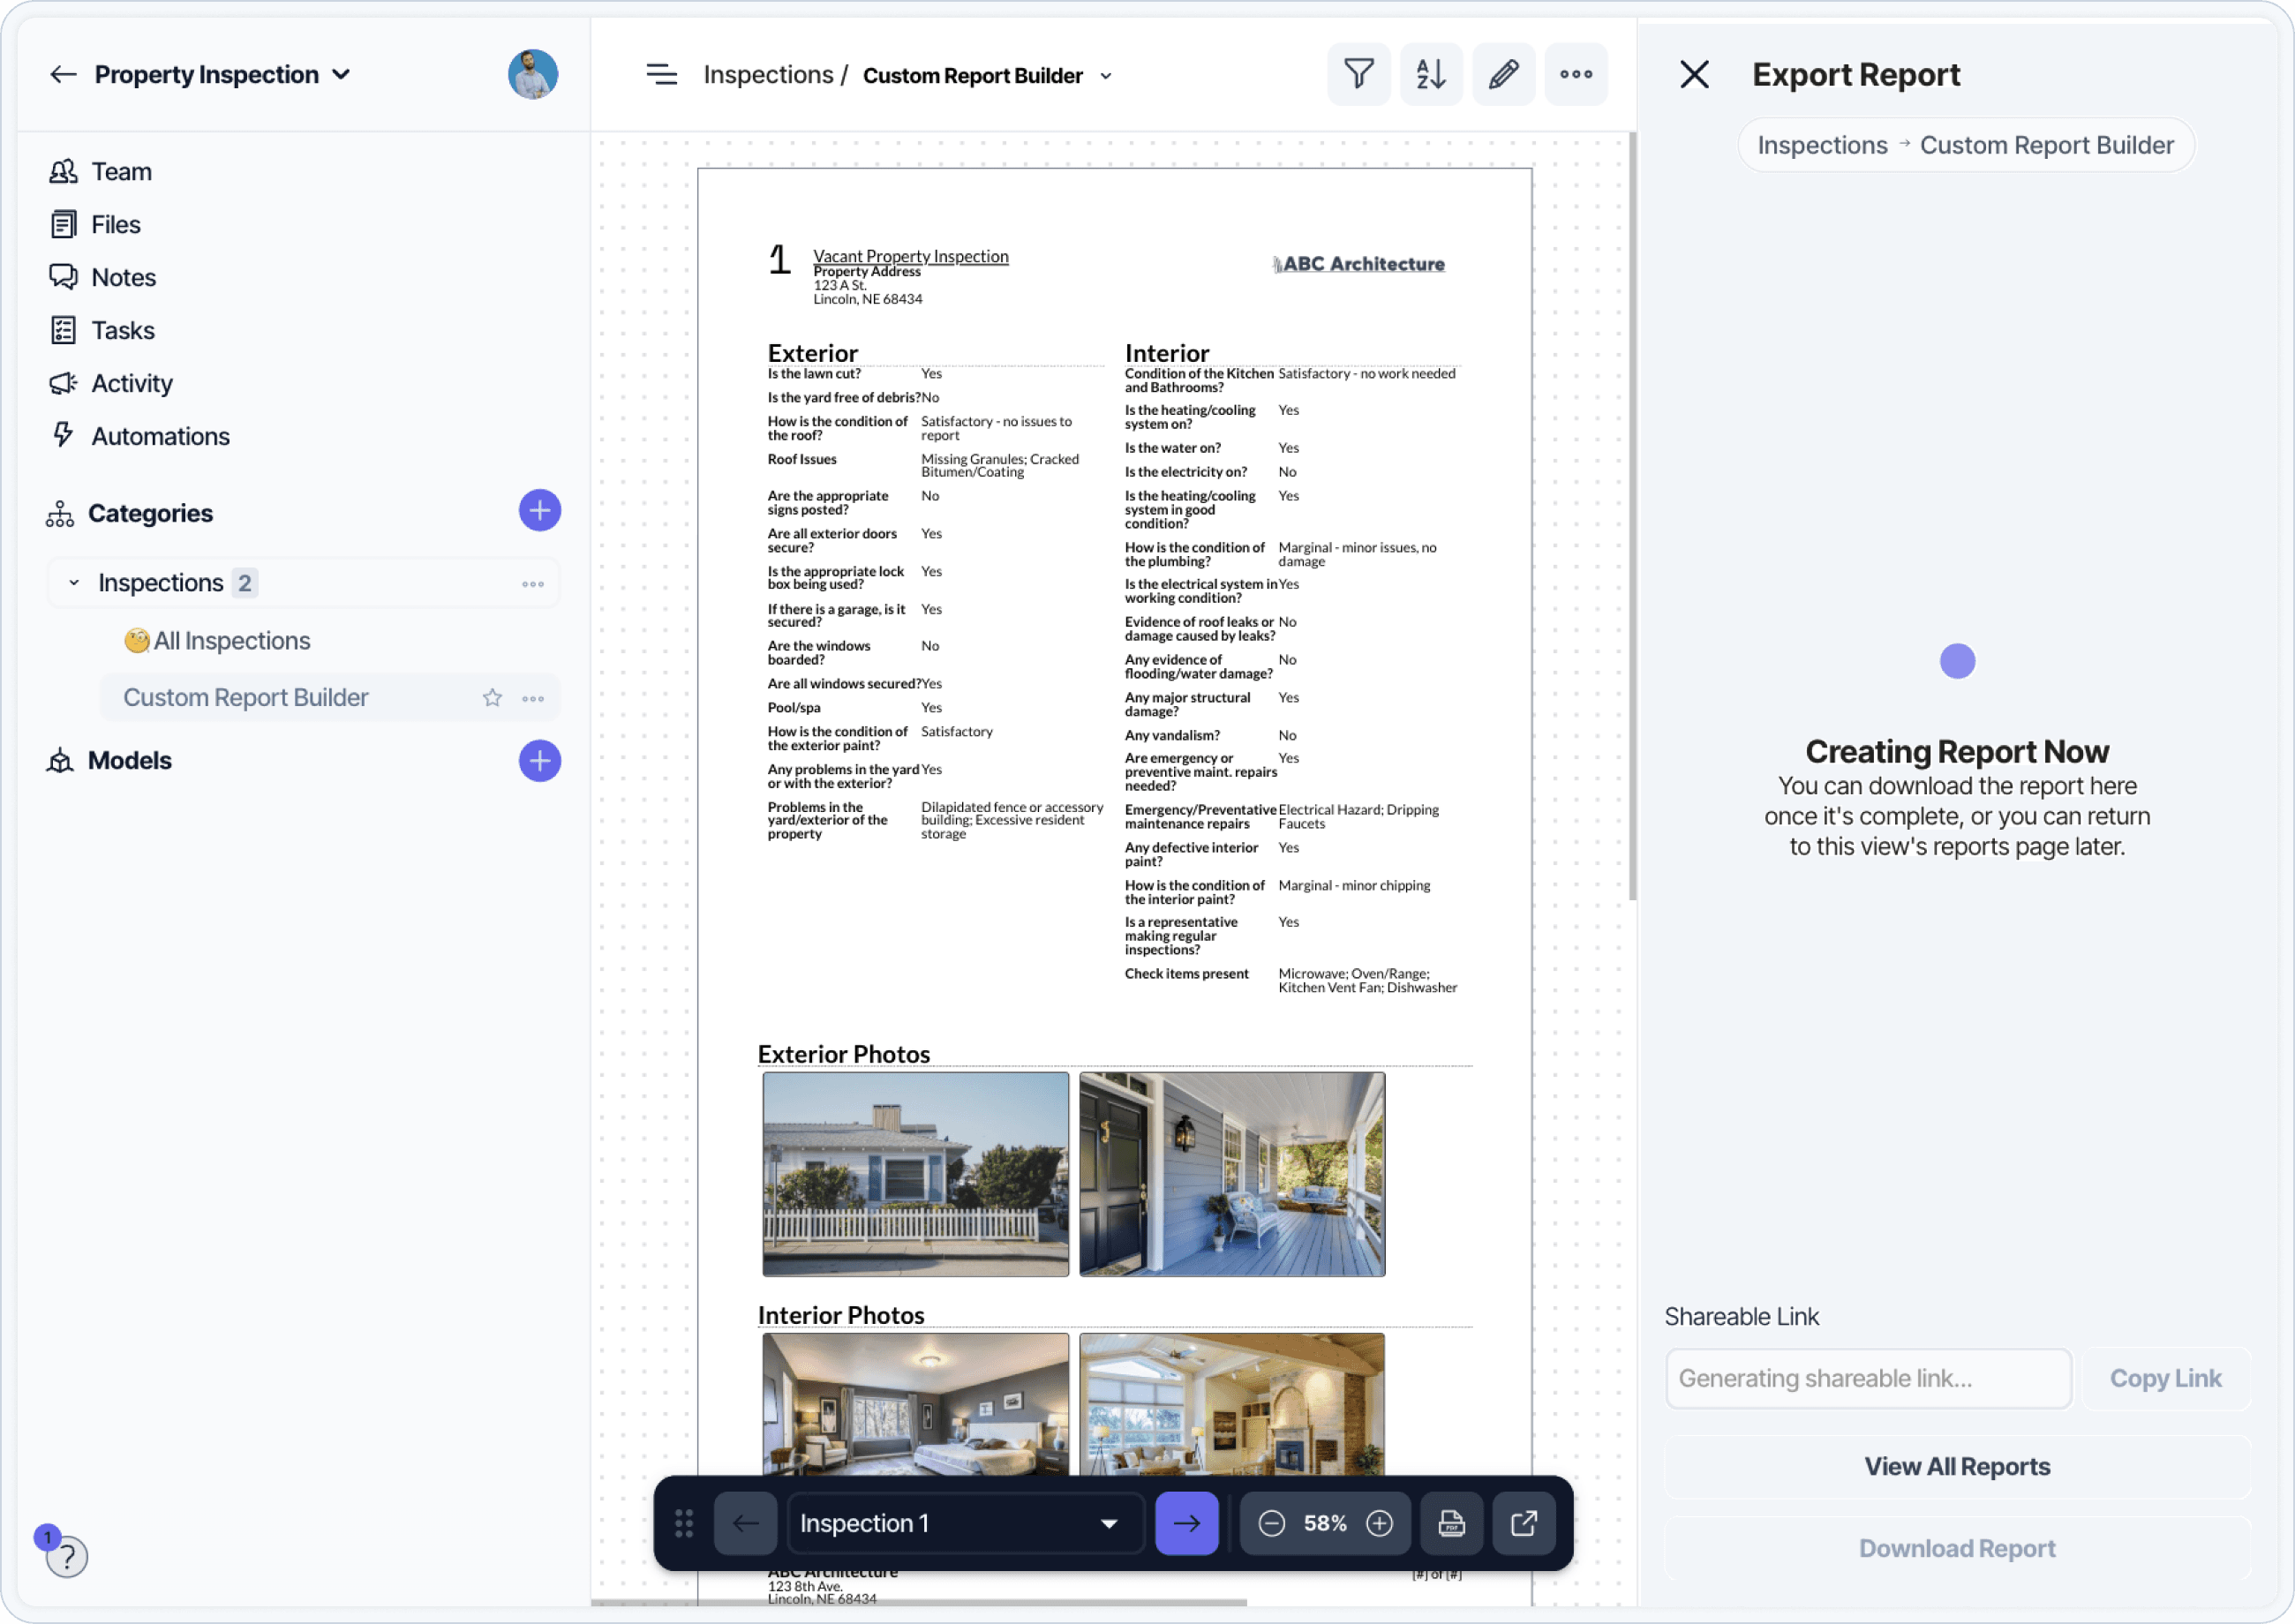Toggle the hamburger sidebar menu
2295x1624 pixels.
tap(661, 75)
